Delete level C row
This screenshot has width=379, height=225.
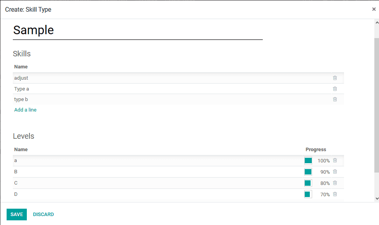point(335,183)
